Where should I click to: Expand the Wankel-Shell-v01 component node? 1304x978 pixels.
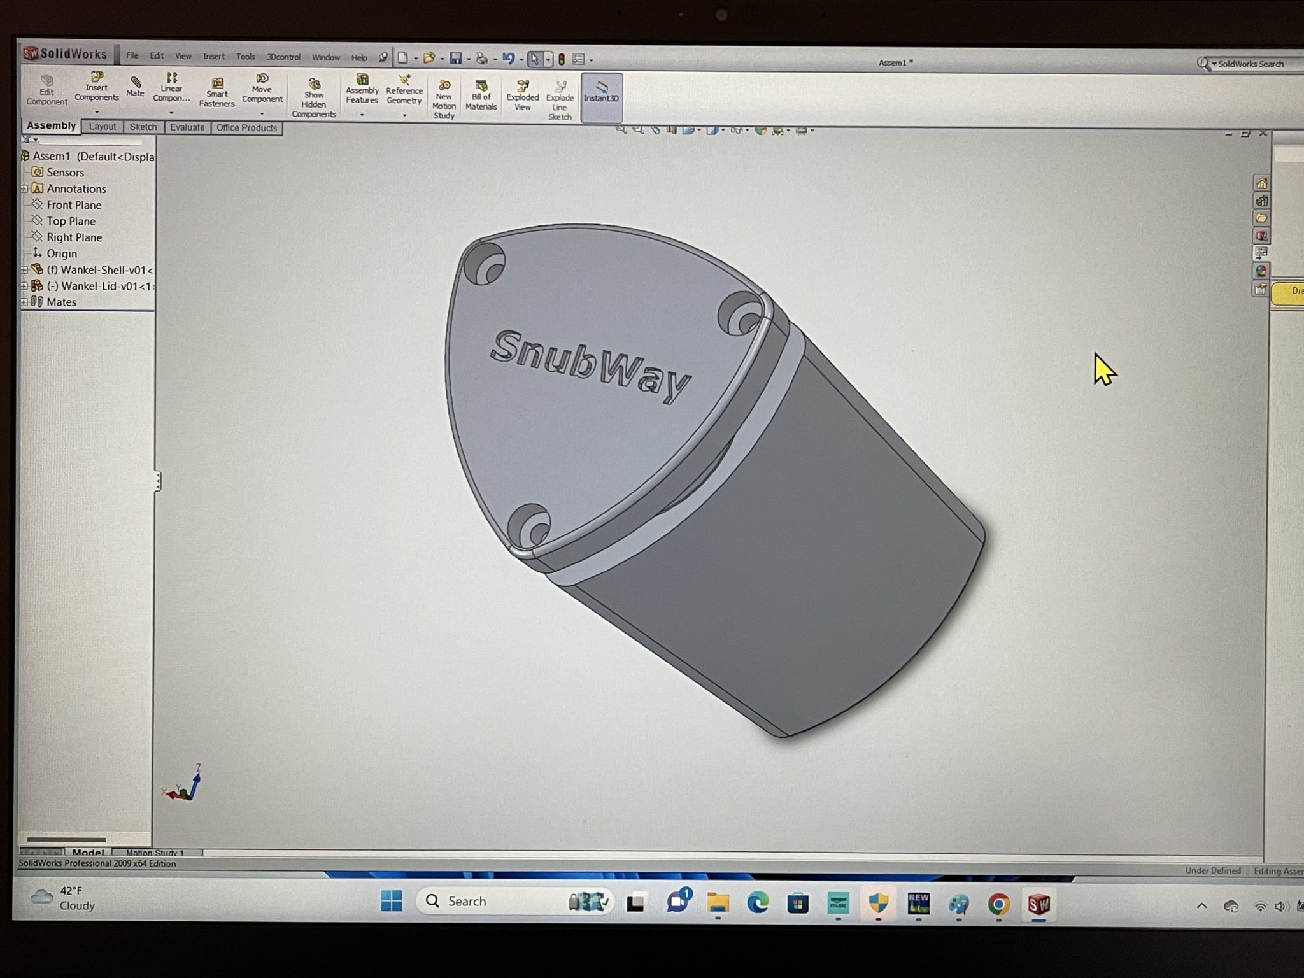tap(24, 270)
